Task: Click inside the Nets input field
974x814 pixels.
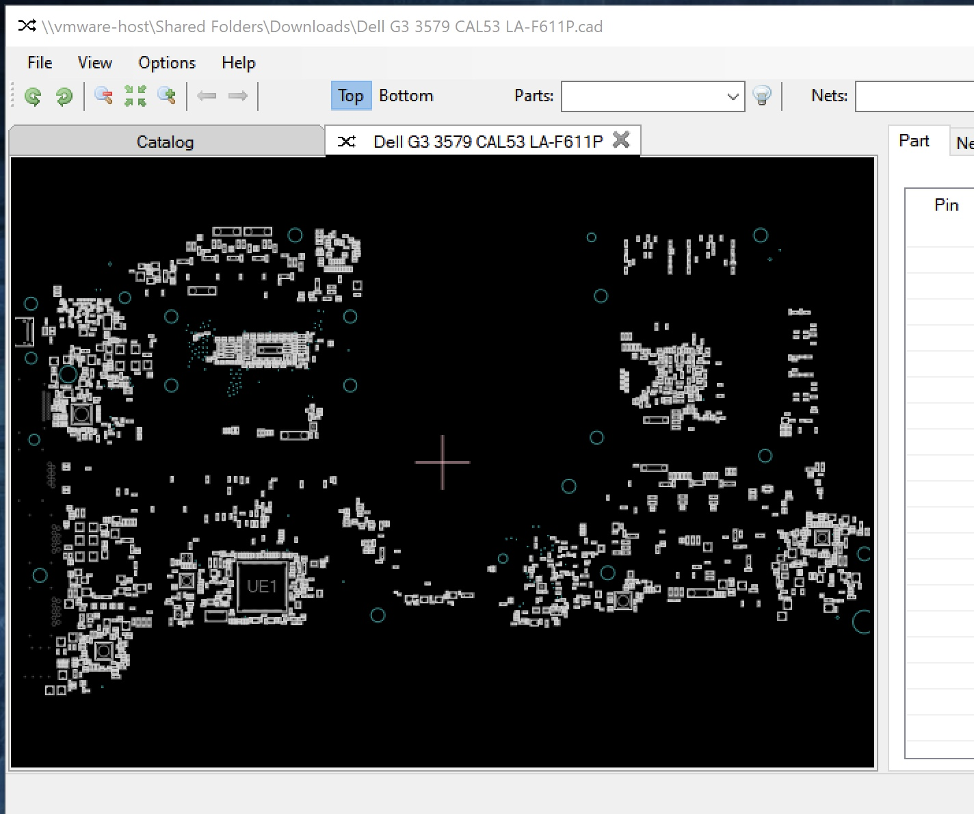Action: [914, 96]
